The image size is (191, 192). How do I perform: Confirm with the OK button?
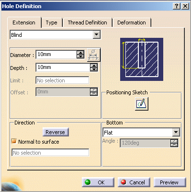pos(98,182)
